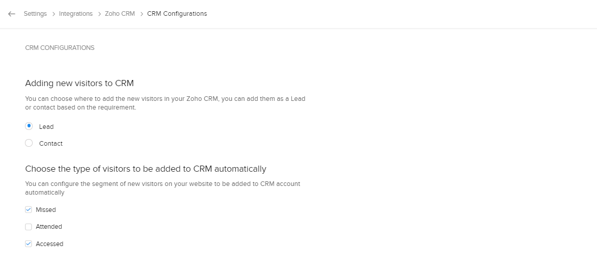Click the 'Lead' option label text

click(x=46, y=127)
